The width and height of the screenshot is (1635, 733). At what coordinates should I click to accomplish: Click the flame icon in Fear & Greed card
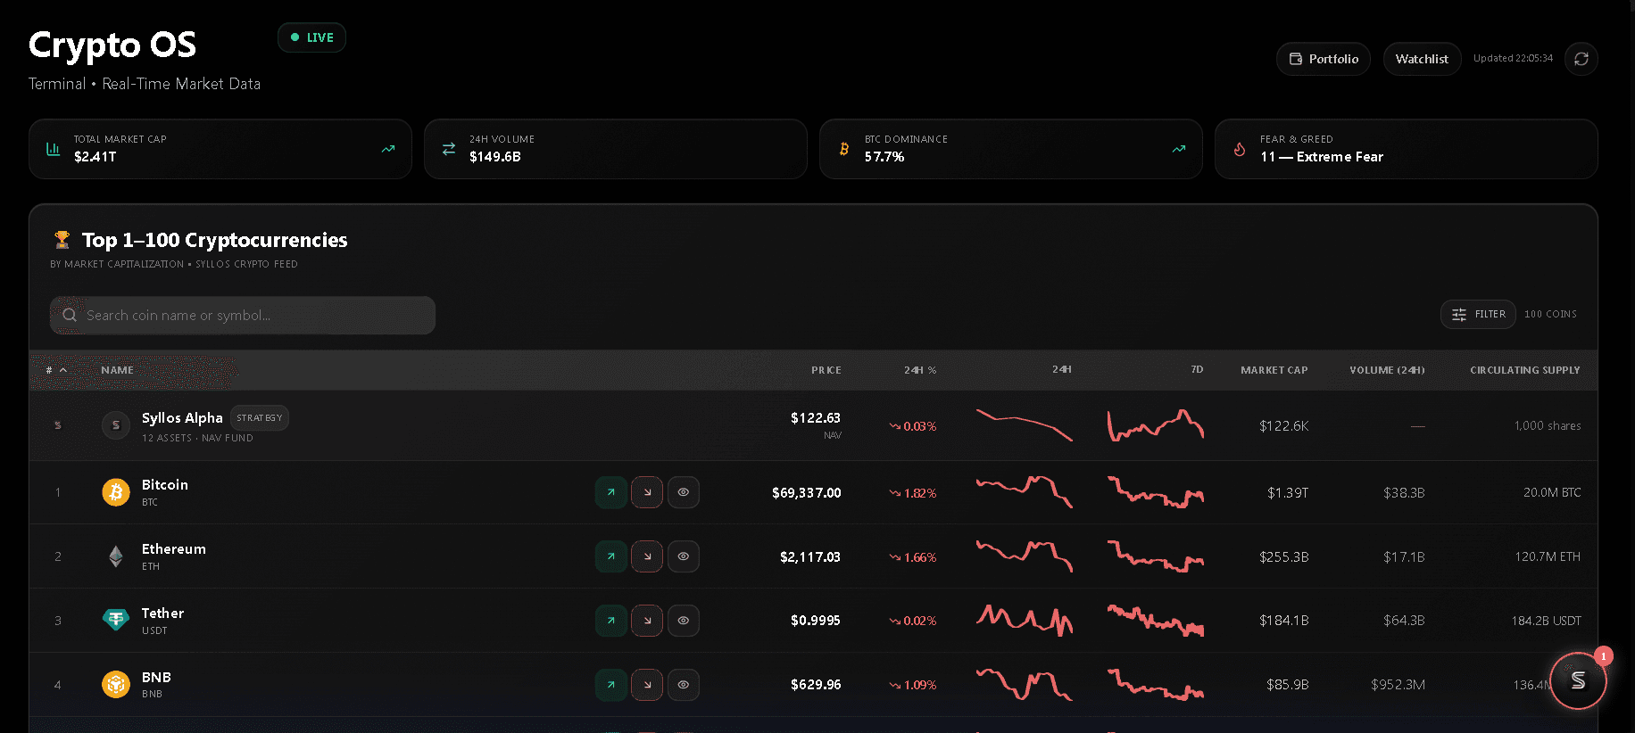1240,149
